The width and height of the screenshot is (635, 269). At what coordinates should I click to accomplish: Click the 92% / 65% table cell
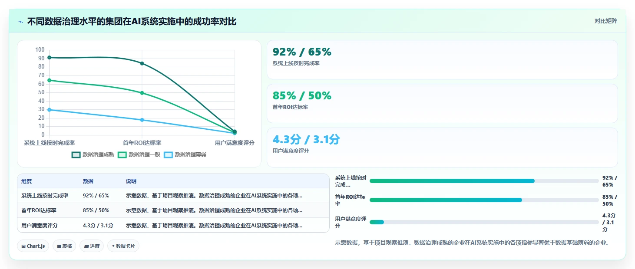pos(96,196)
